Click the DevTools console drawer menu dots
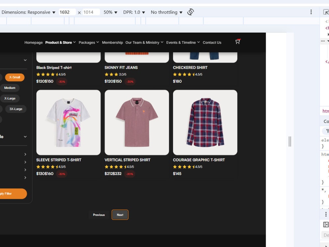The height and width of the screenshot is (247, 329). [x=326, y=214]
